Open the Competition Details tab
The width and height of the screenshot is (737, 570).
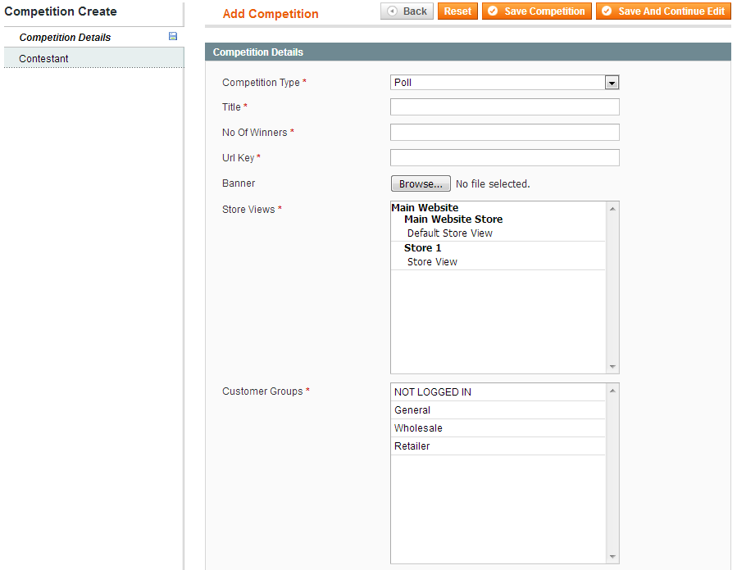click(66, 38)
